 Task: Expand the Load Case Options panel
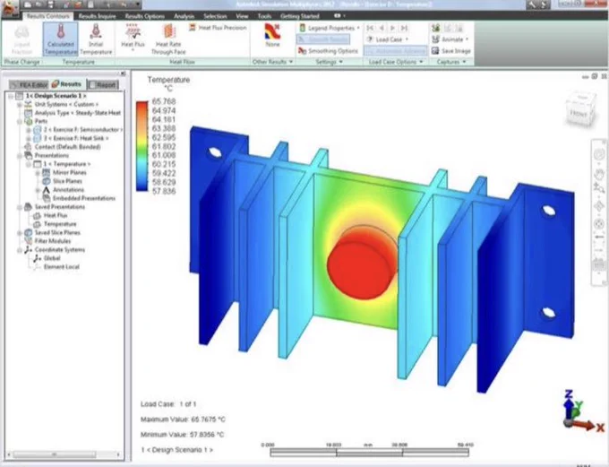[395, 62]
